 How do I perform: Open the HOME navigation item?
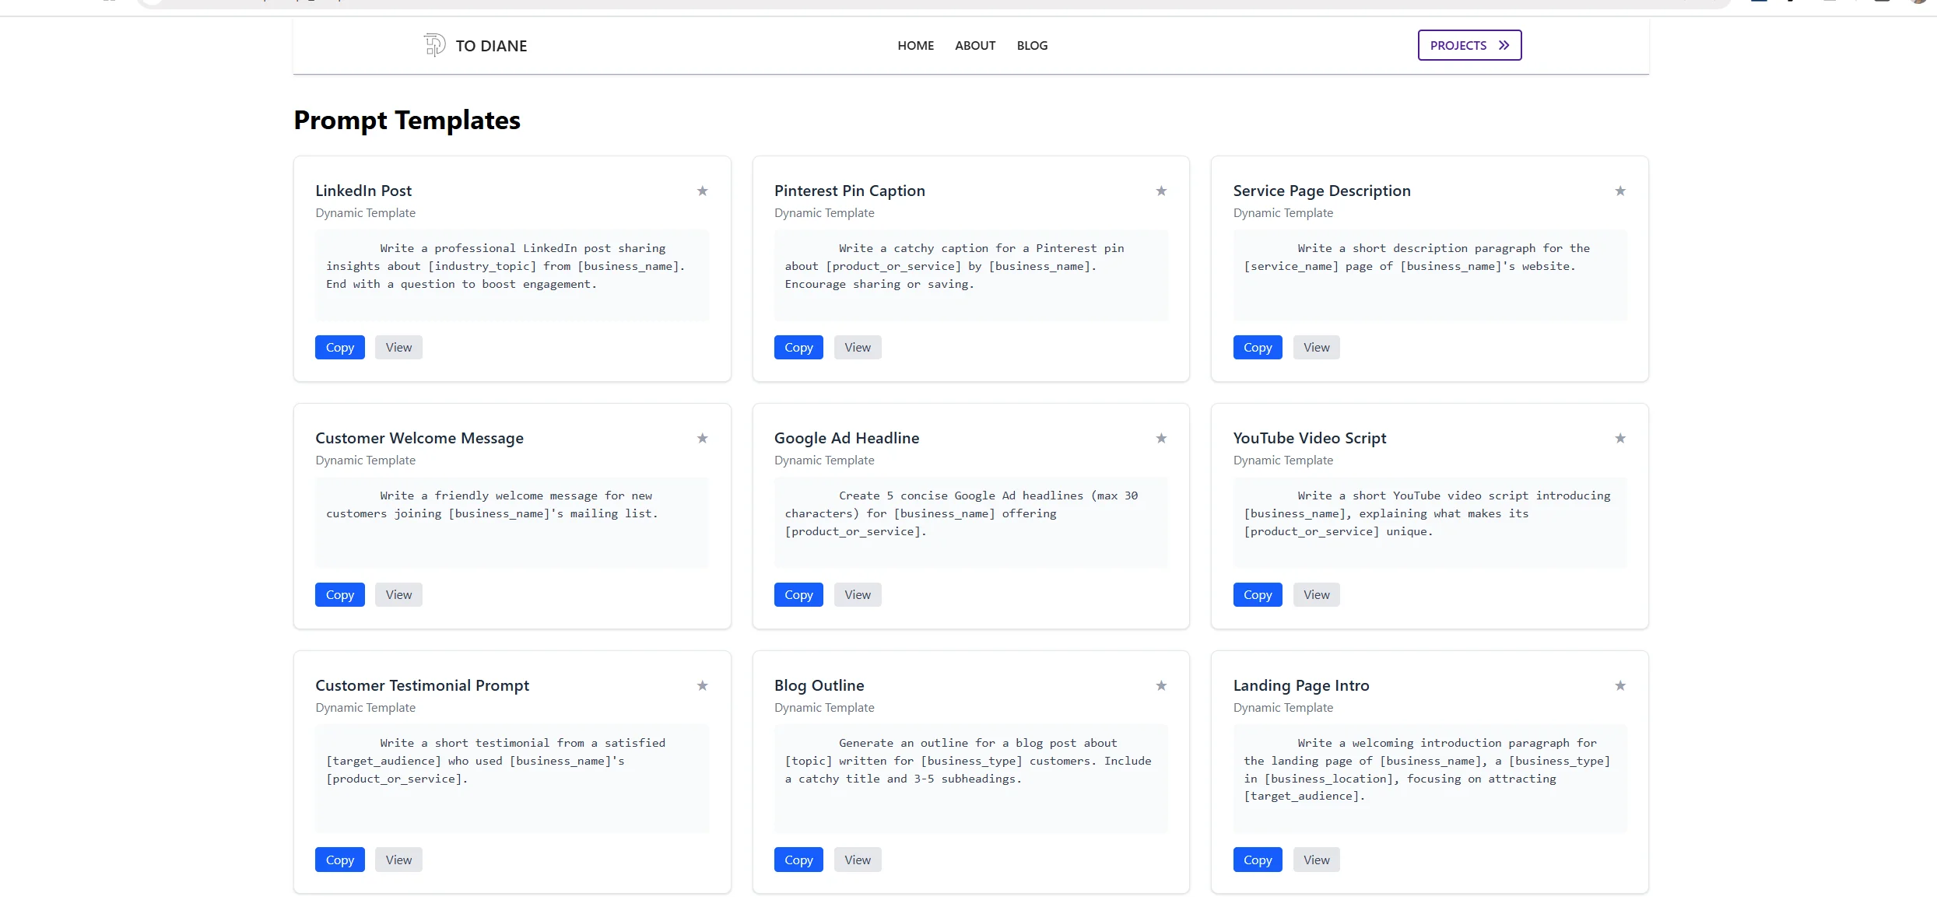(915, 45)
